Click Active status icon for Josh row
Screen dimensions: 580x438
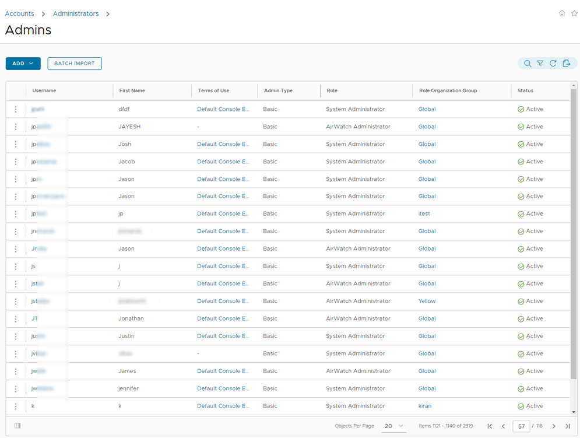521,145
